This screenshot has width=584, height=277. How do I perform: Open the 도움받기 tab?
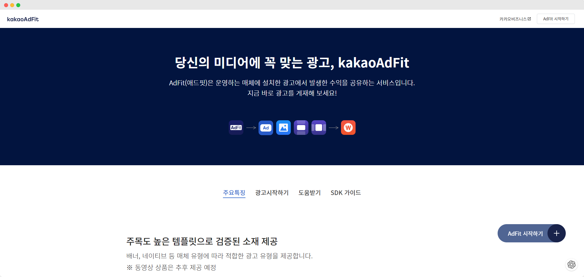(310, 193)
